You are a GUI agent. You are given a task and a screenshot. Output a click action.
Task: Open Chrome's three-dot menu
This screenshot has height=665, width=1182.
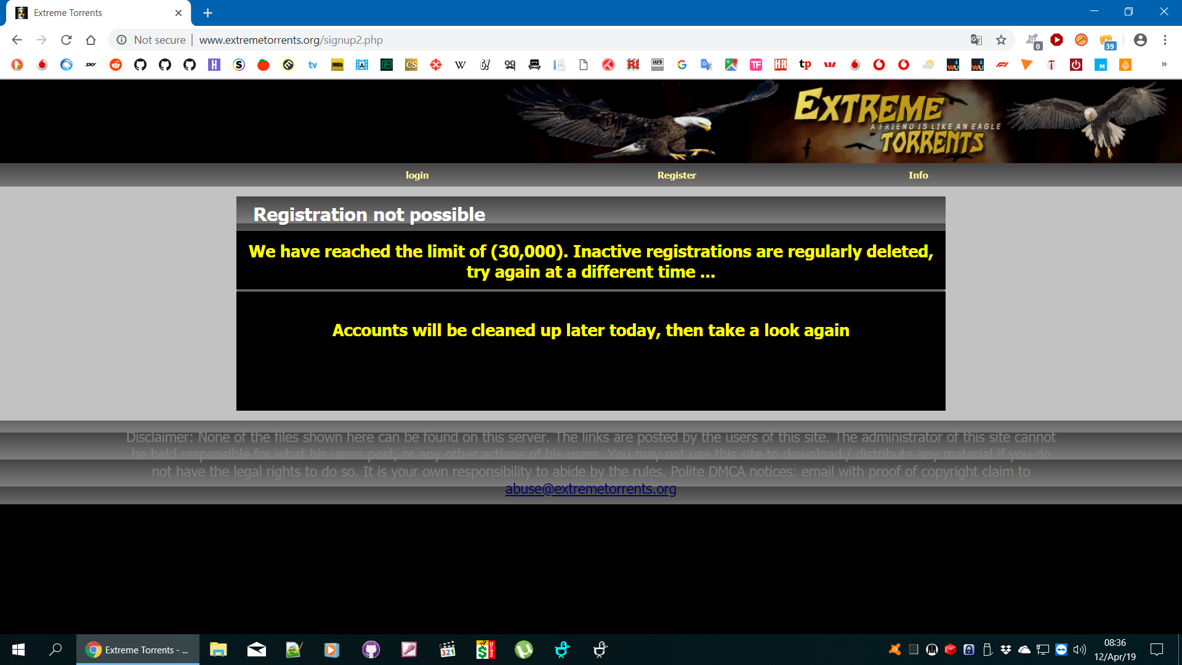(x=1165, y=39)
